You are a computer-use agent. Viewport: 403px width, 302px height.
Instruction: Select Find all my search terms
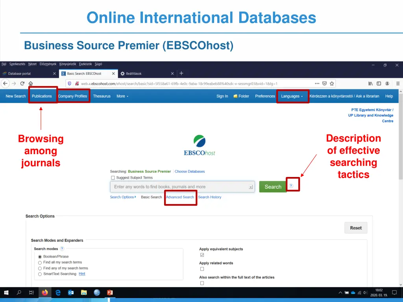point(40,263)
